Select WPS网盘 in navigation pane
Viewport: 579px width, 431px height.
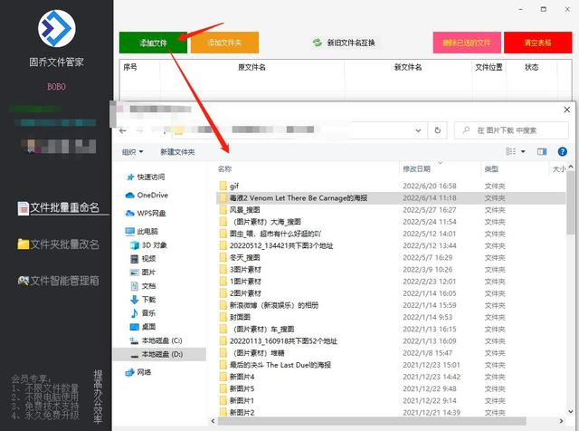click(152, 213)
